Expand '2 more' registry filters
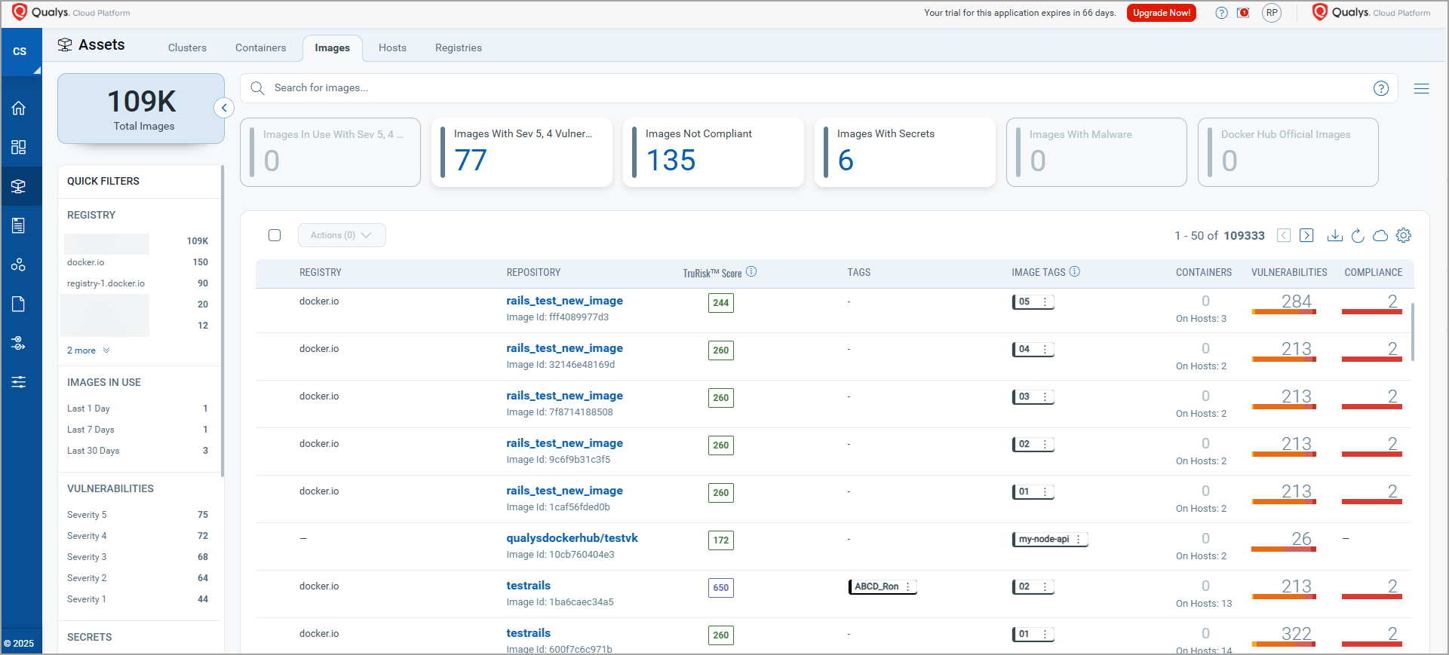This screenshot has width=1449, height=655. point(87,350)
